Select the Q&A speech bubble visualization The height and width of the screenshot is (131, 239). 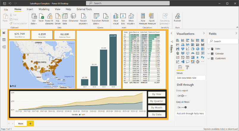188,61
